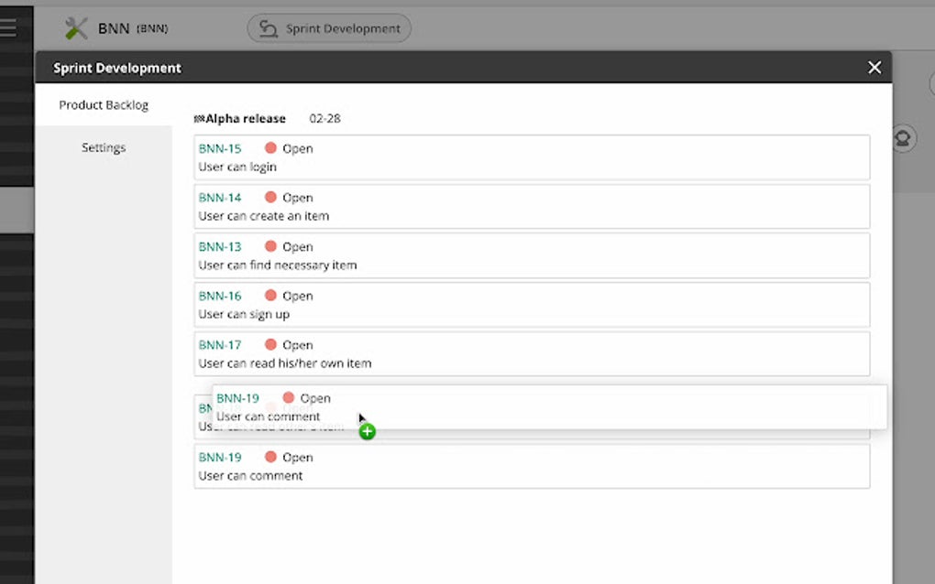Toggle the Open status on BNN-17
The width and height of the screenshot is (935, 584).
coord(297,344)
